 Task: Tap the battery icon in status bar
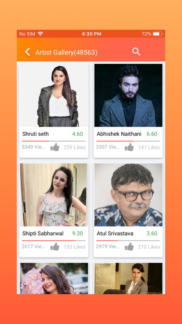click(x=158, y=34)
